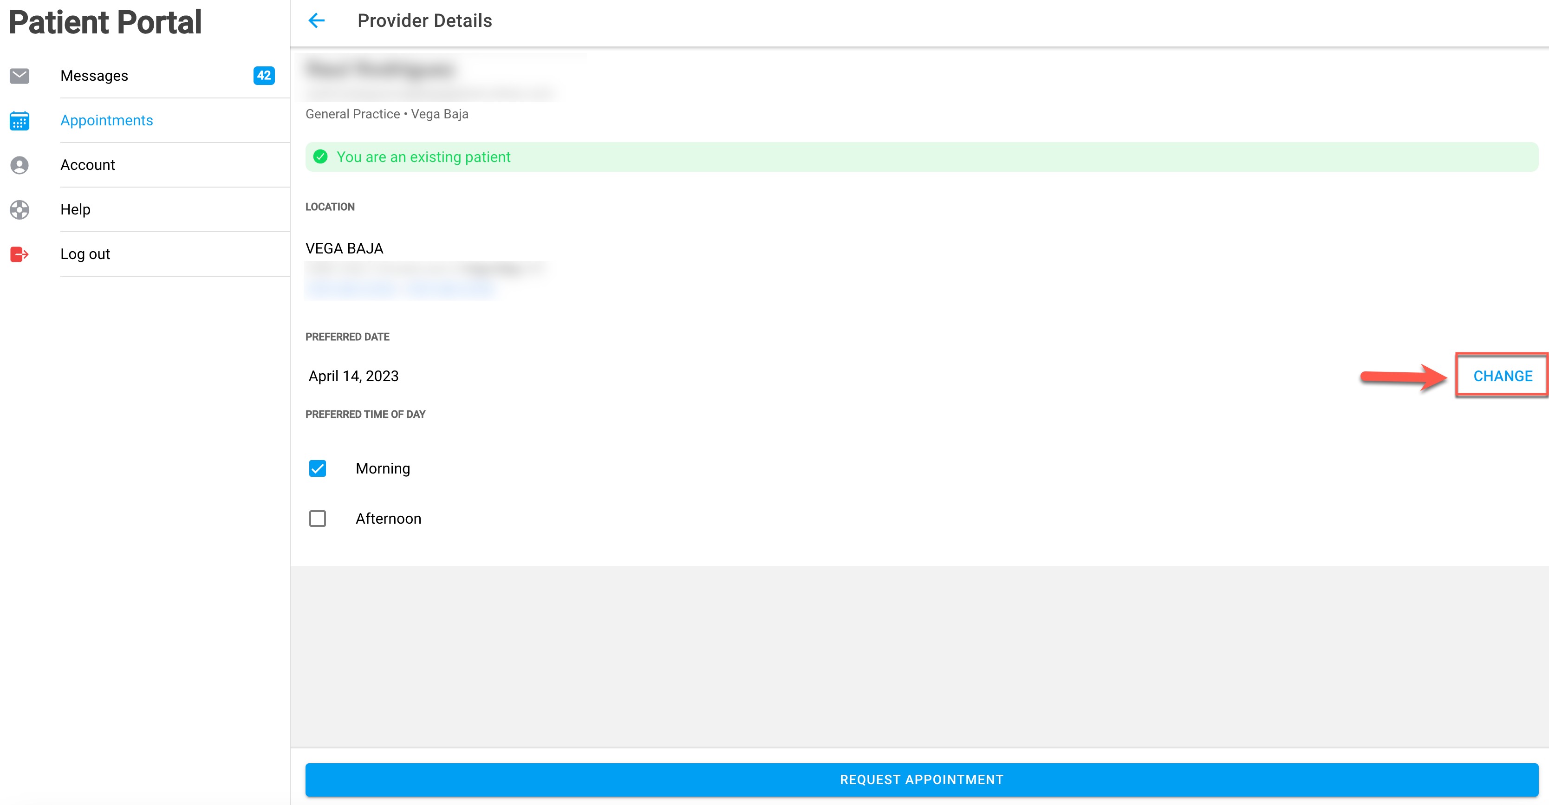This screenshot has height=805, width=1549.
Task: Click the 42 unread messages badge
Action: [x=263, y=76]
